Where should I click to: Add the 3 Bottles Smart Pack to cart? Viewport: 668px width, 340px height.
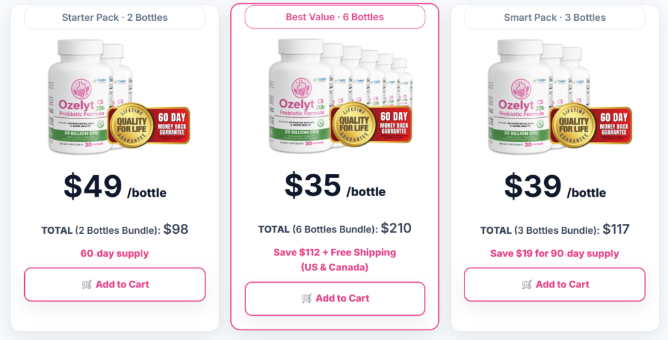point(554,285)
